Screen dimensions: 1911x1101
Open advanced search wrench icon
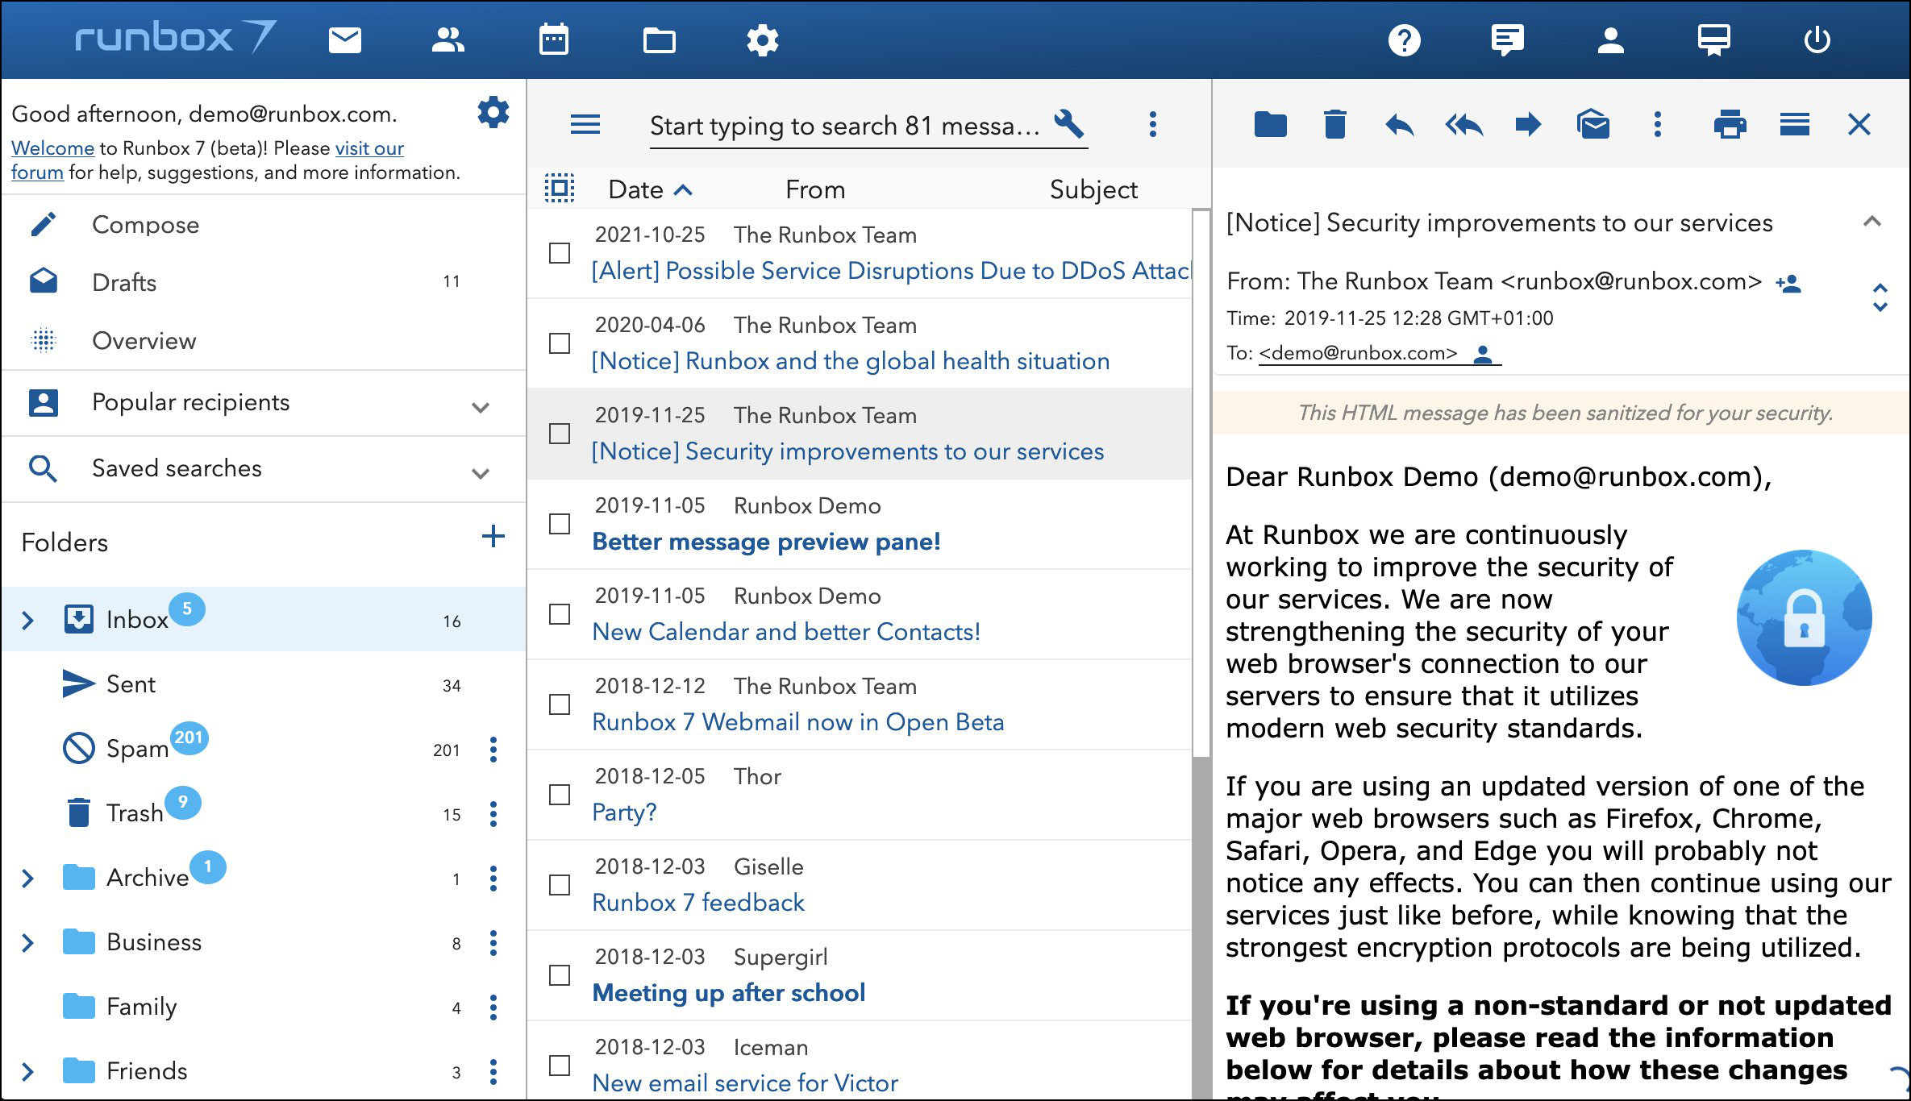click(1069, 124)
